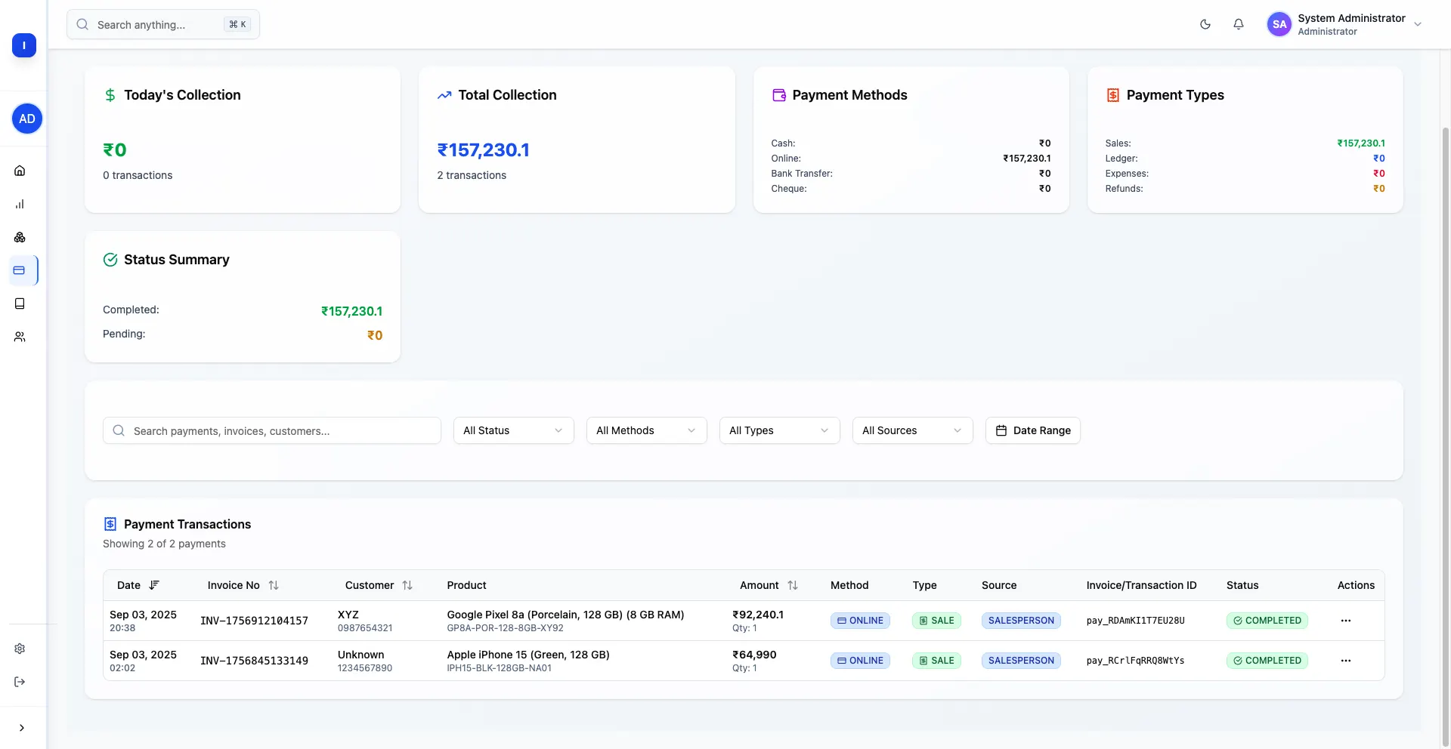This screenshot has width=1451, height=749.
Task: Open actions menu for INV-1756912104157
Action: pyautogui.click(x=1345, y=621)
